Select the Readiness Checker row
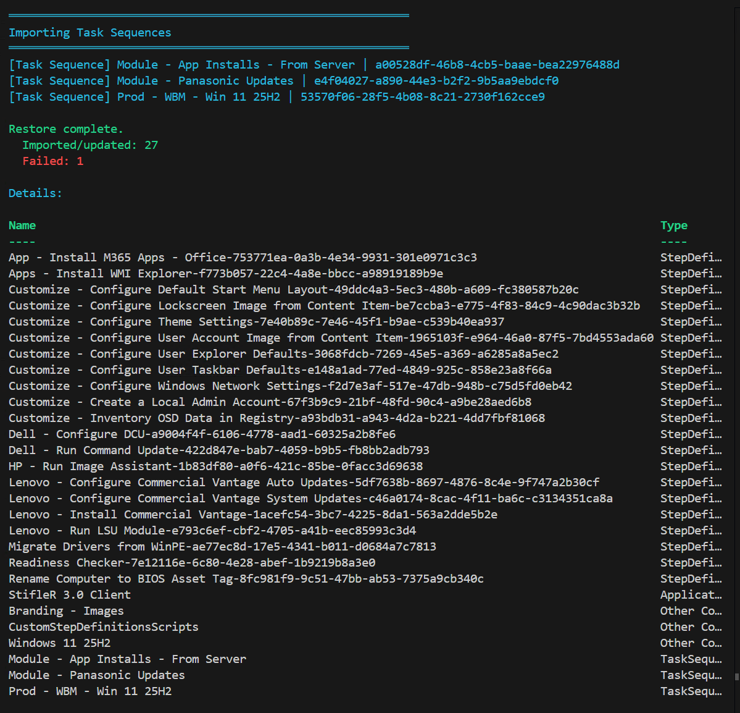The width and height of the screenshot is (740, 713). (192, 563)
